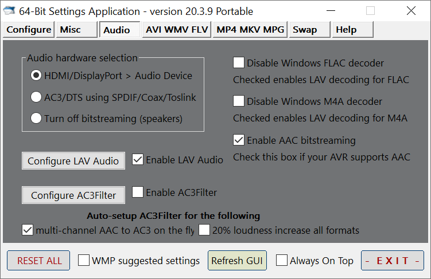Enable Always On Top checkbox
The image size is (431, 279).
coord(282,261)
